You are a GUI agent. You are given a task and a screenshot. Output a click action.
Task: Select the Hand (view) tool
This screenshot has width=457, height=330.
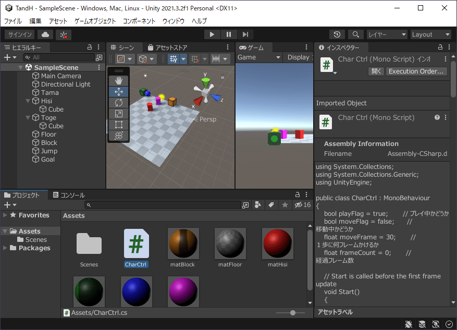119,81
